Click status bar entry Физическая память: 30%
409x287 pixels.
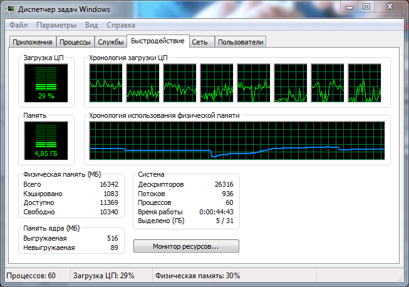(x=197, y=276)
